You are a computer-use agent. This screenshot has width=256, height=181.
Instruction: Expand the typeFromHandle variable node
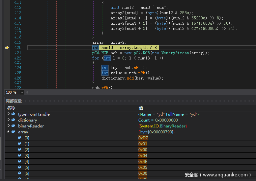click(9, 114)
